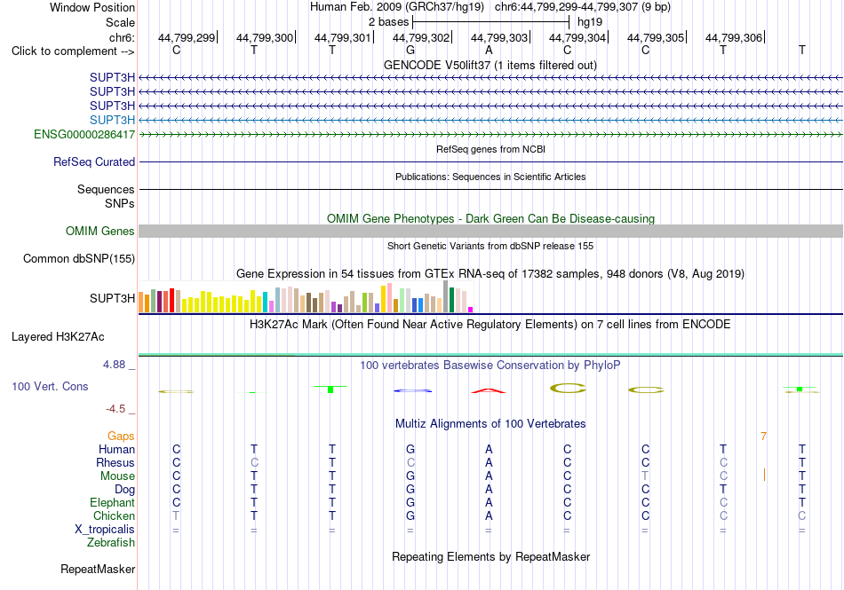Image resolution: width=844 pixels, height=590 pixels.
Task: Click base G in the Dog alignment row
Action: 410,490
